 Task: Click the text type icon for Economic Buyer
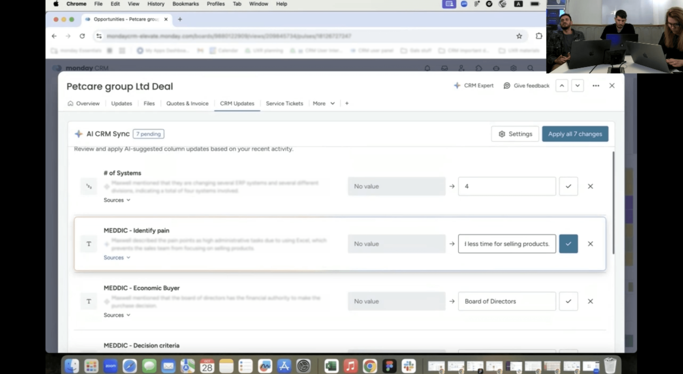pos(89,301)
